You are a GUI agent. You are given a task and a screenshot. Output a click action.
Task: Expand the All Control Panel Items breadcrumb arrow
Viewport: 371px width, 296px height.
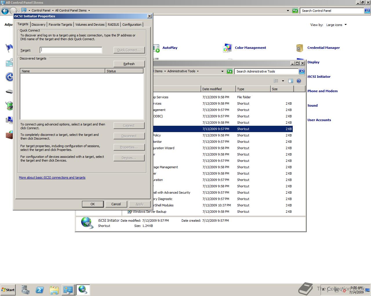89,10
